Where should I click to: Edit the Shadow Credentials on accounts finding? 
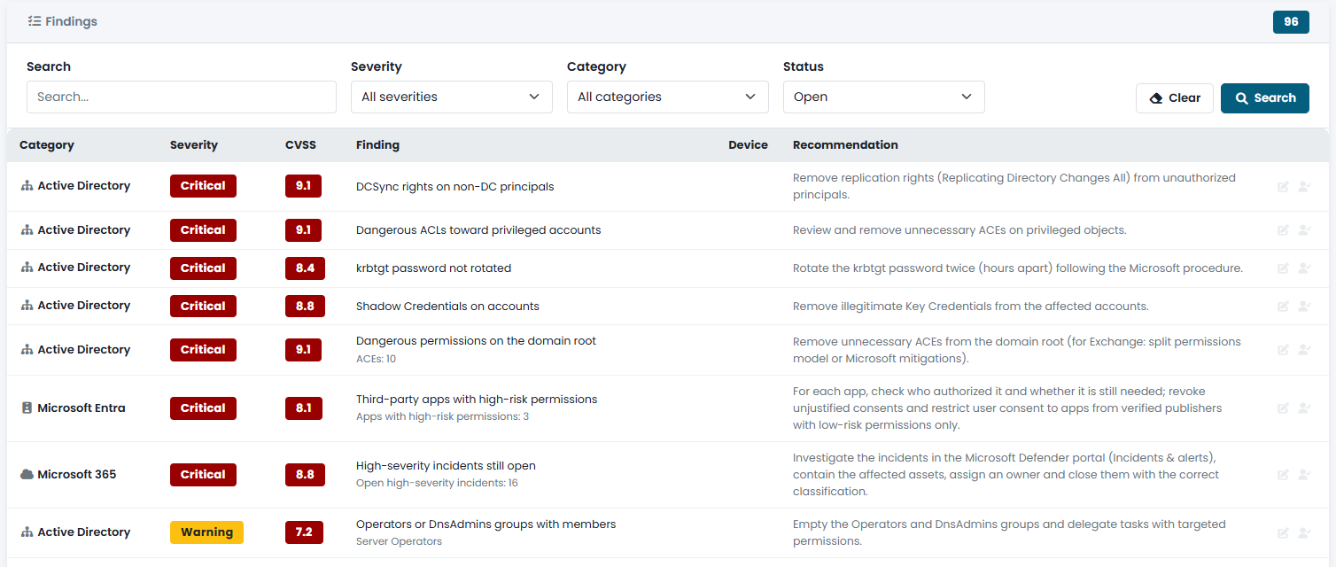coord(1283,307)
